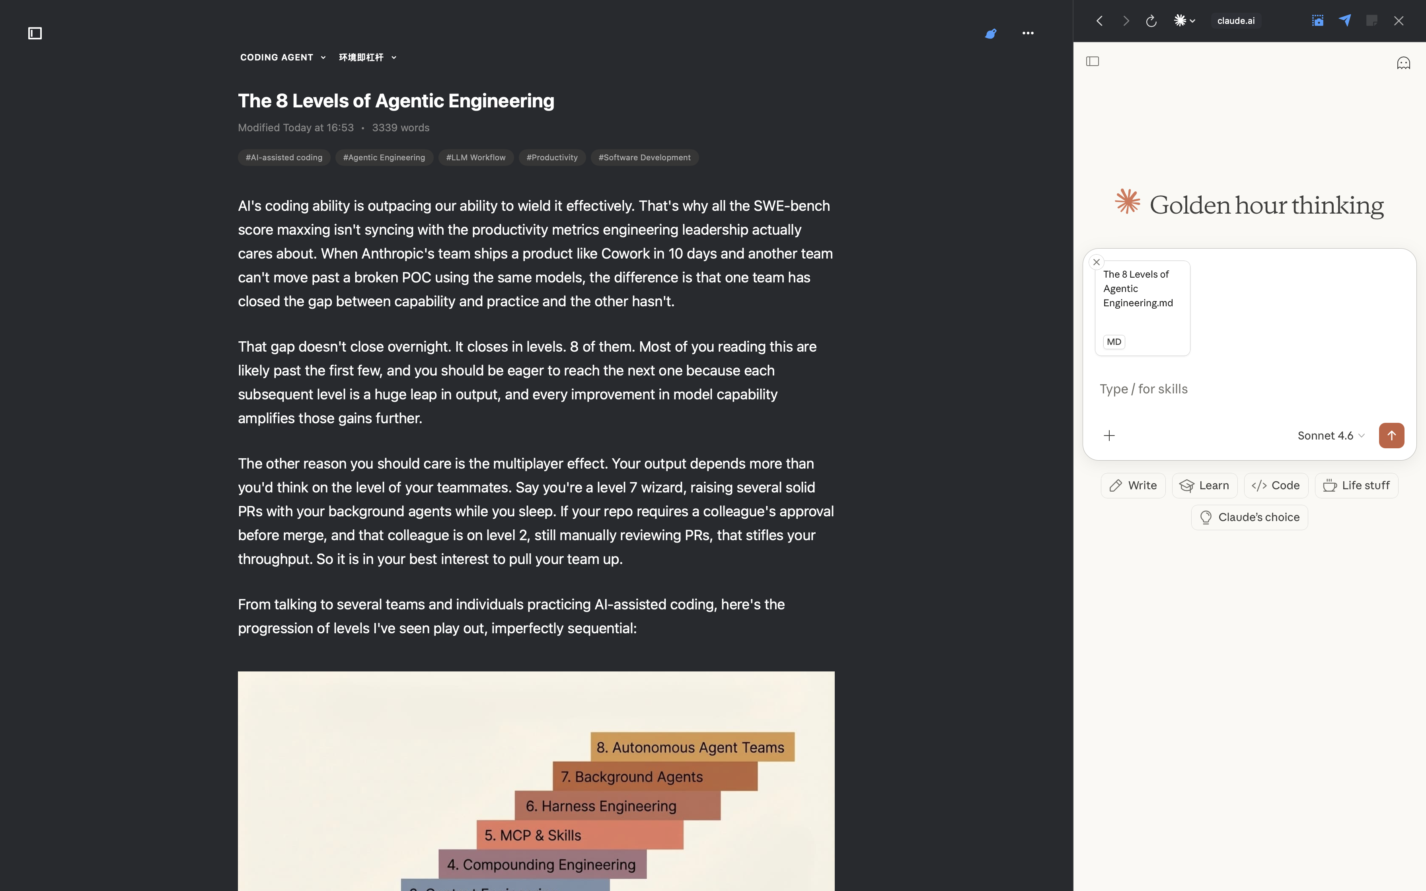This screenshot has height=891, width=1426.
Task: Open the three-dot more options menu
Action: tap(1028, 33)
